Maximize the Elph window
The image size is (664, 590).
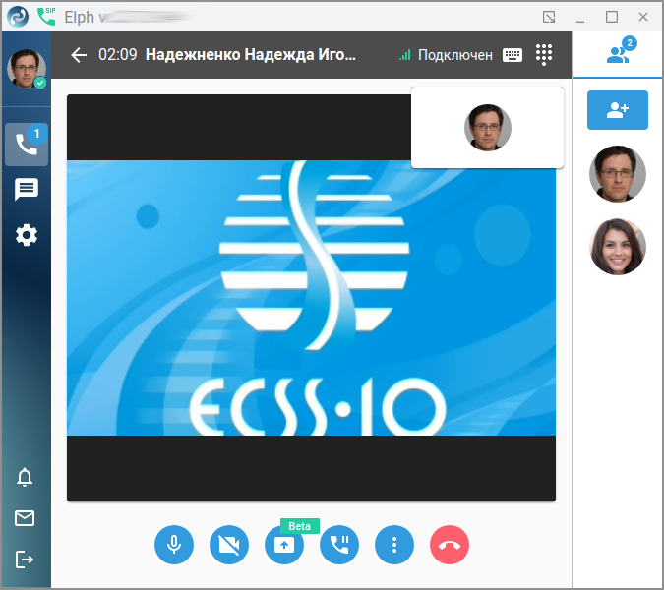tap(612, 17)
